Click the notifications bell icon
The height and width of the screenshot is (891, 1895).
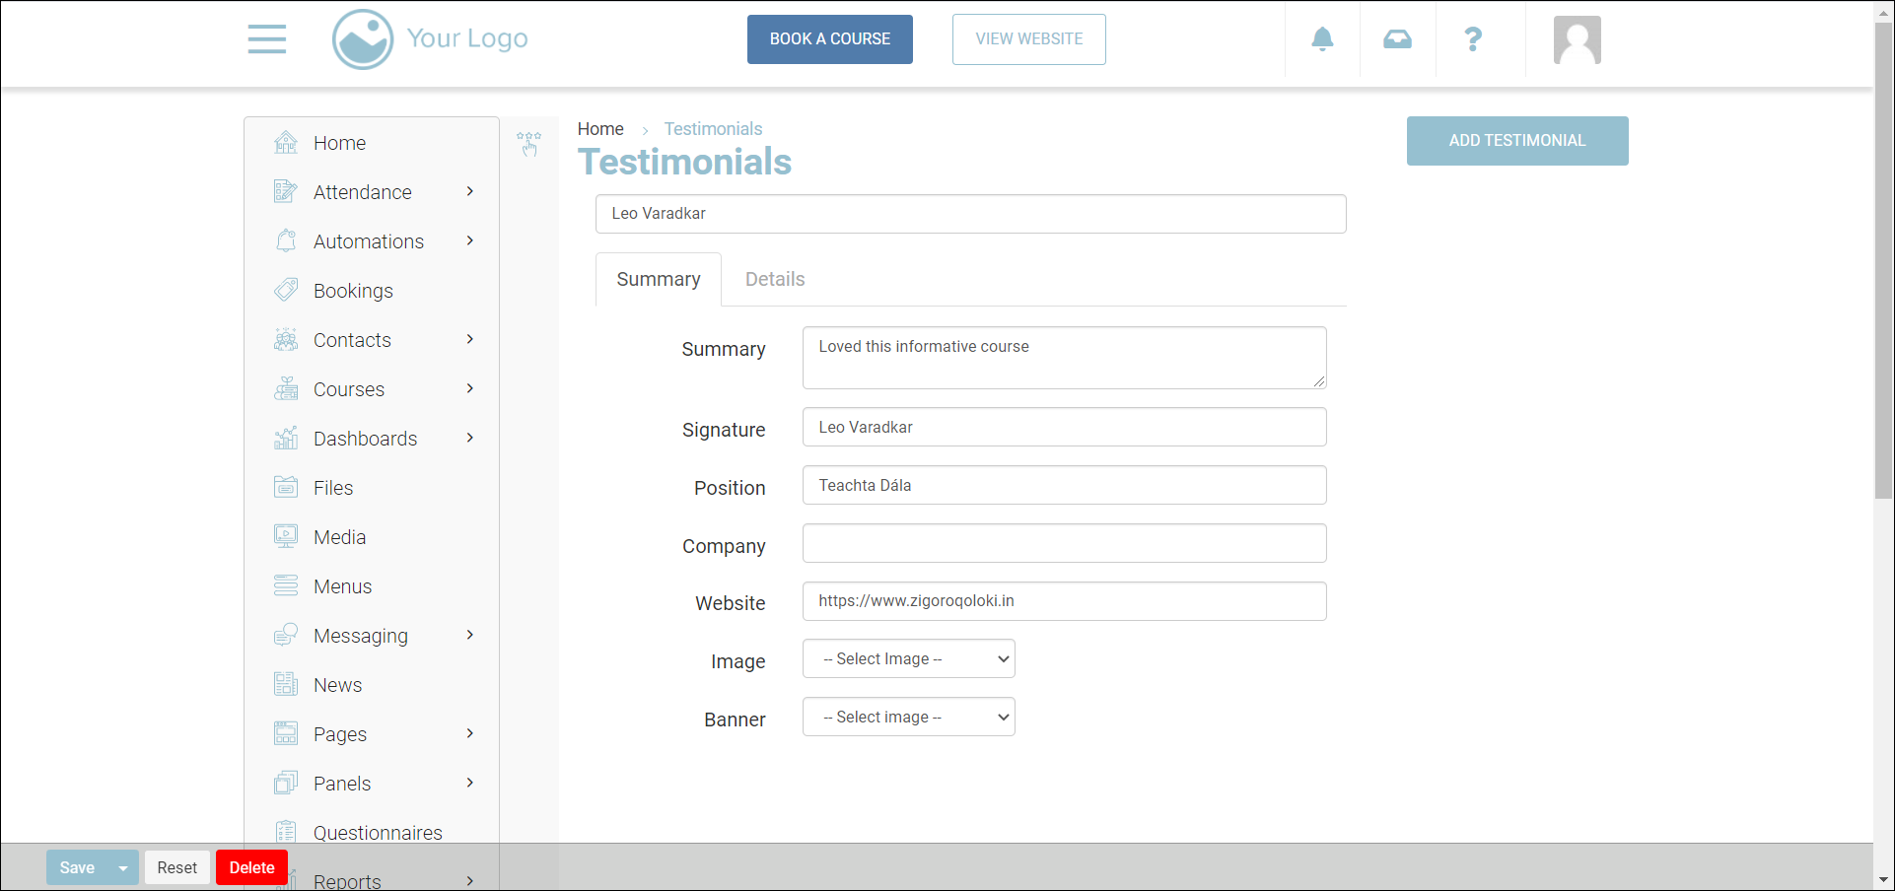click(x=1322, y=39)
